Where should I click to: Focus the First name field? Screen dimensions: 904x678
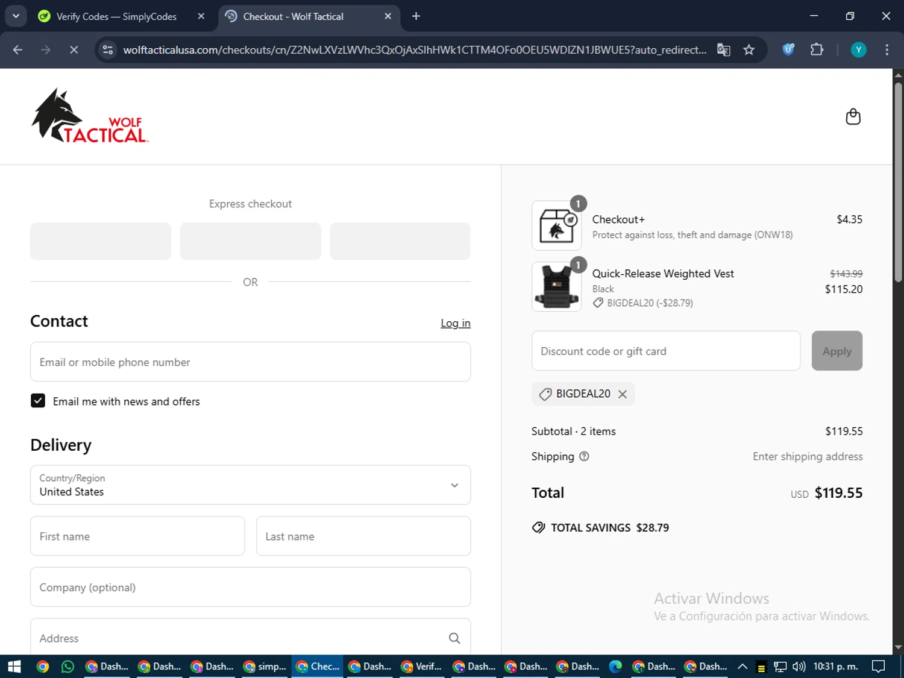(x=137, y=536)
